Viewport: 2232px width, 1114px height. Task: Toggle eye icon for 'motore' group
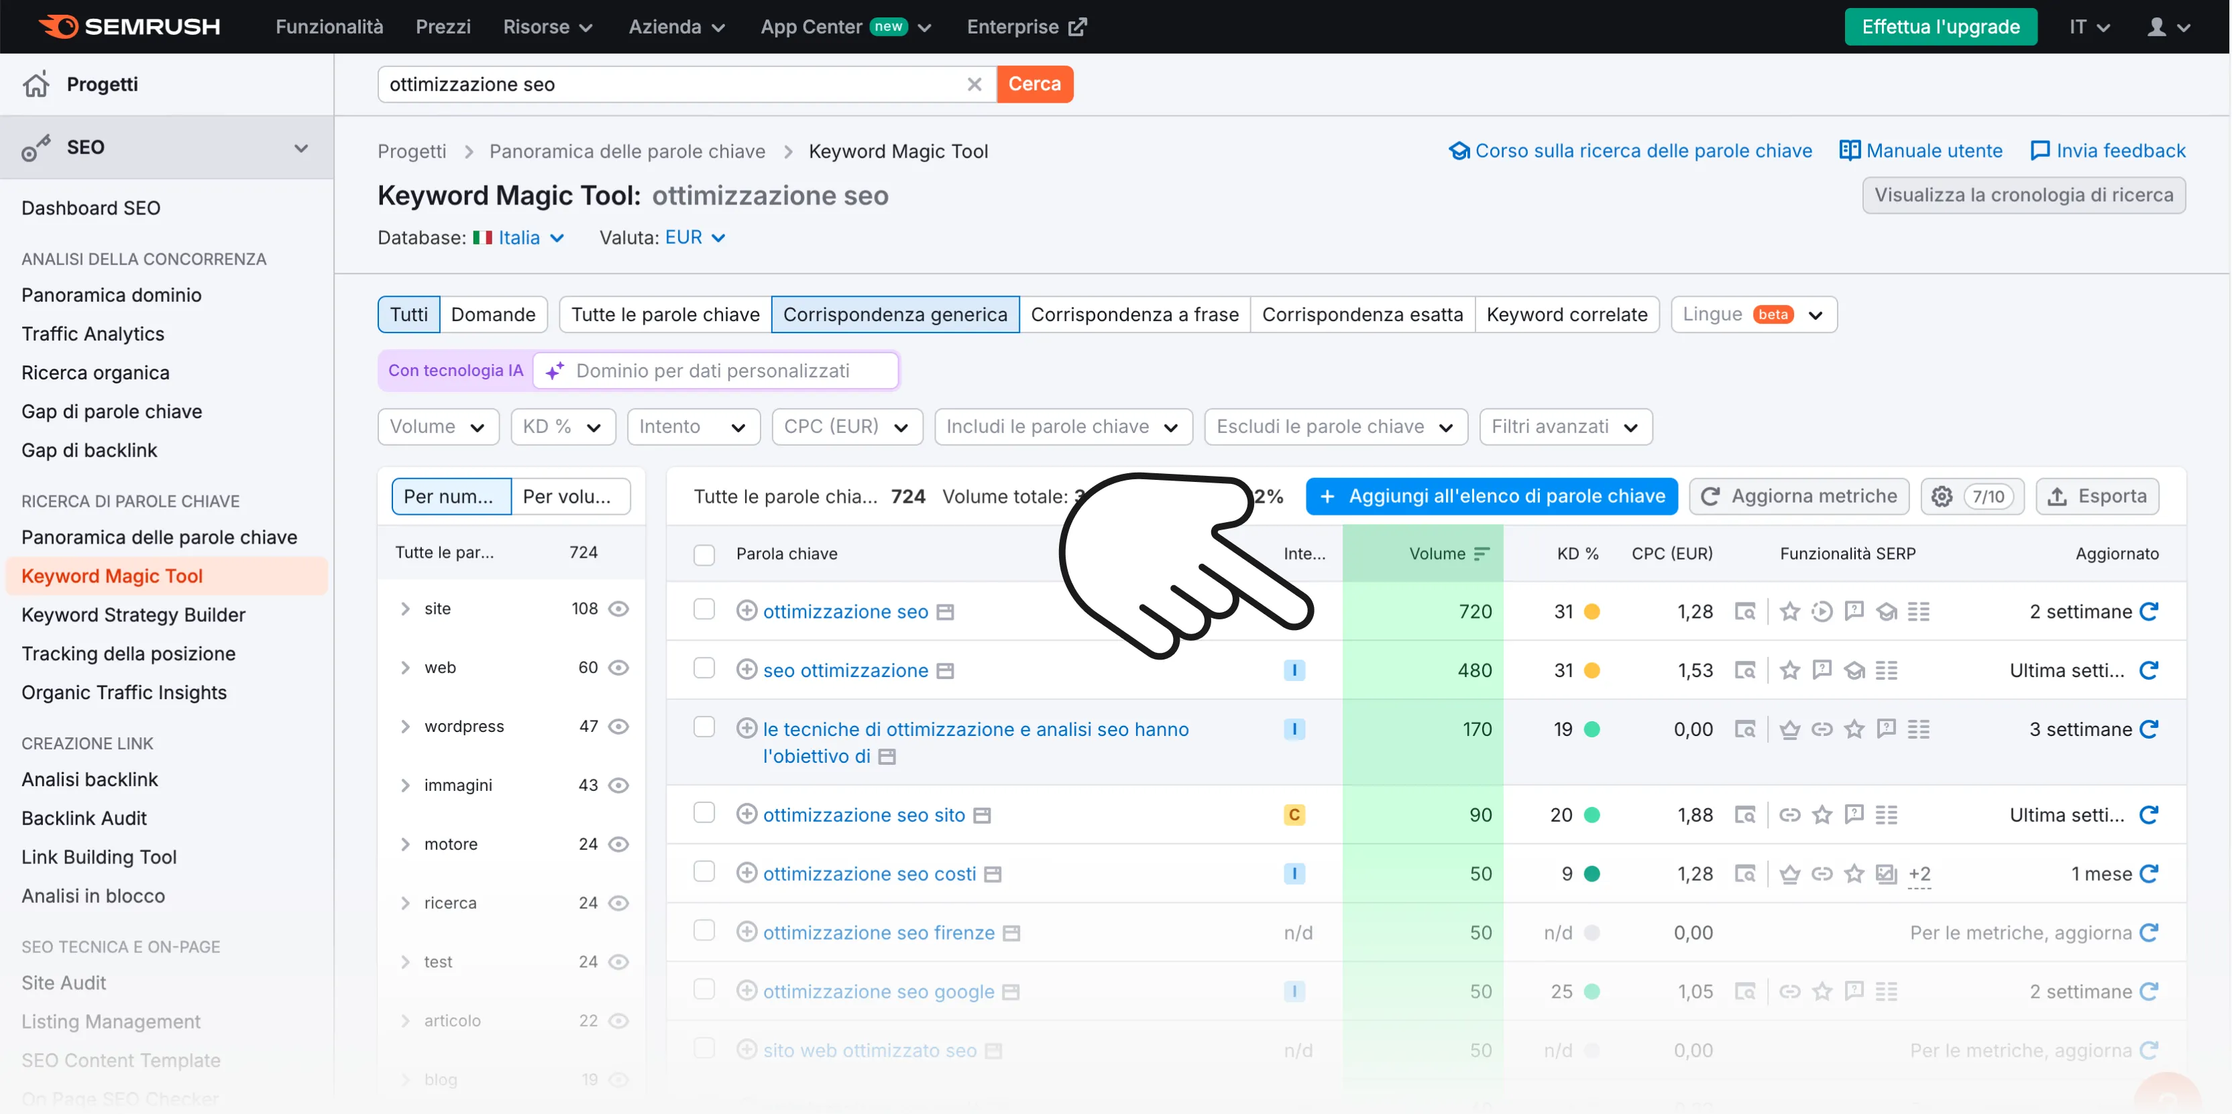[618, 845]
